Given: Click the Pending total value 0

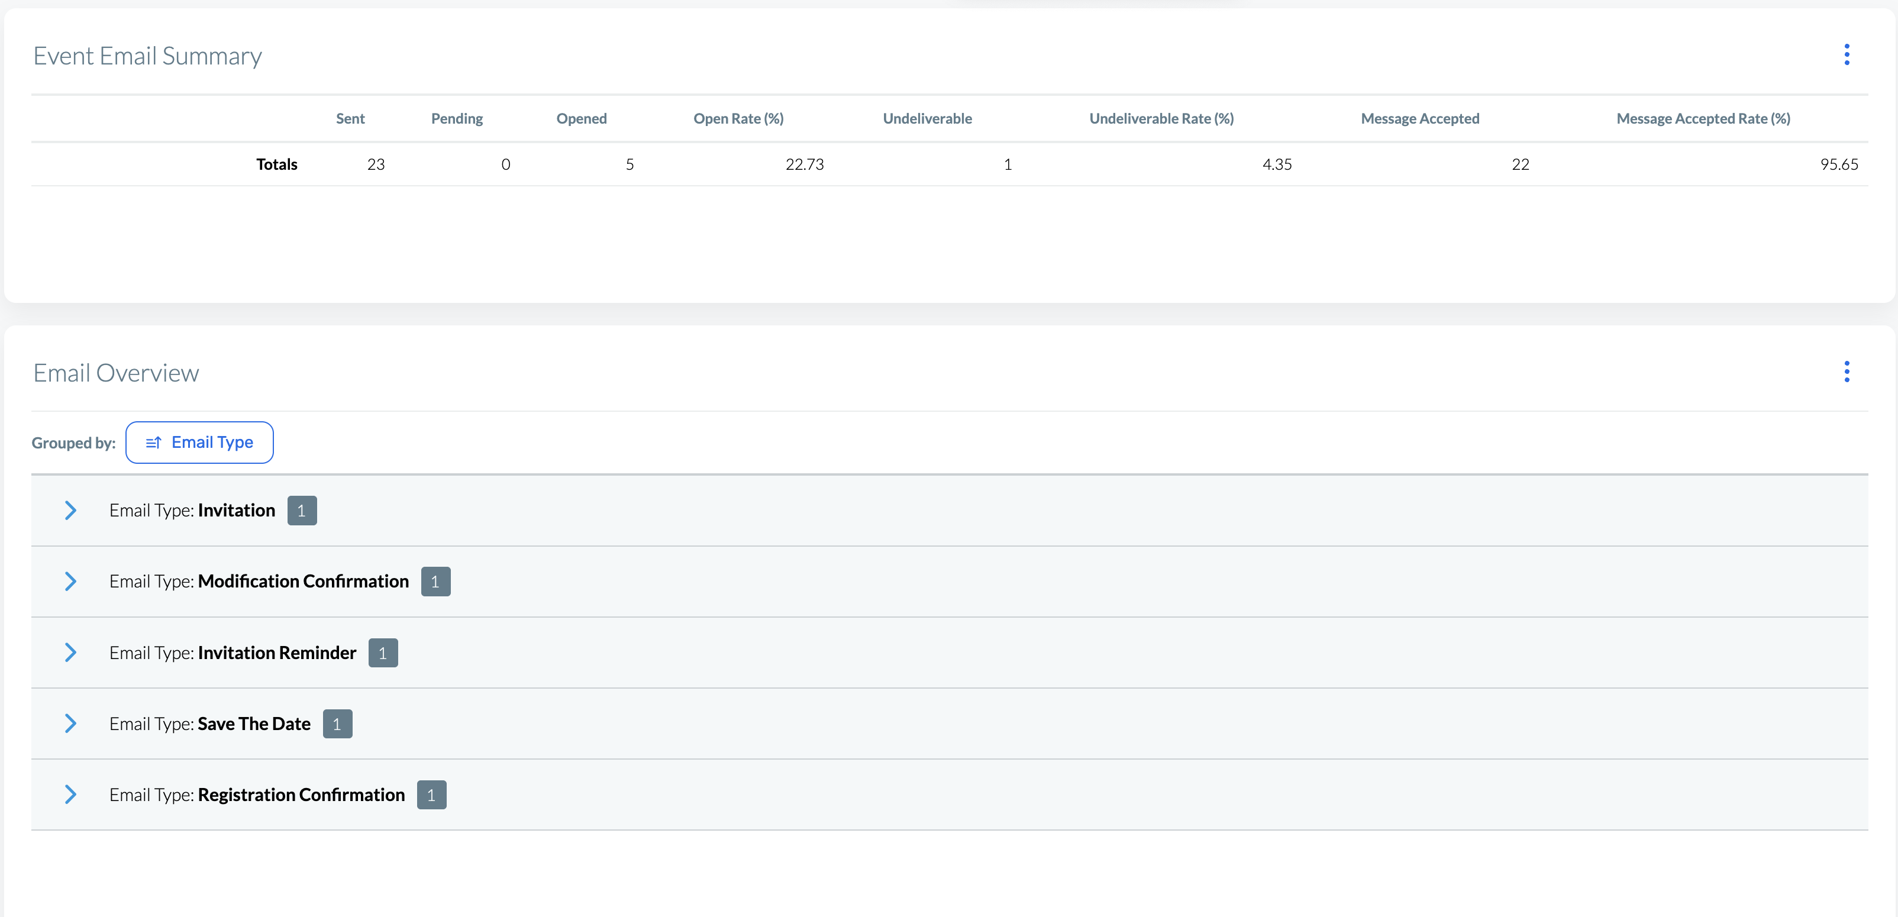Looking at the screenshot, I should pos(505,164).
